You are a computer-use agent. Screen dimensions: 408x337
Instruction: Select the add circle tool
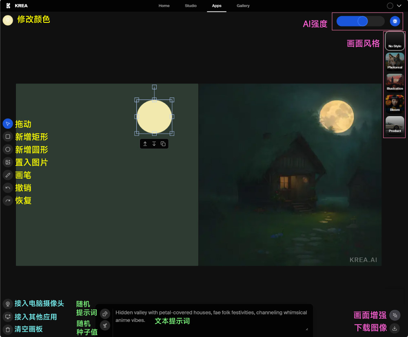tap(7, 150)
